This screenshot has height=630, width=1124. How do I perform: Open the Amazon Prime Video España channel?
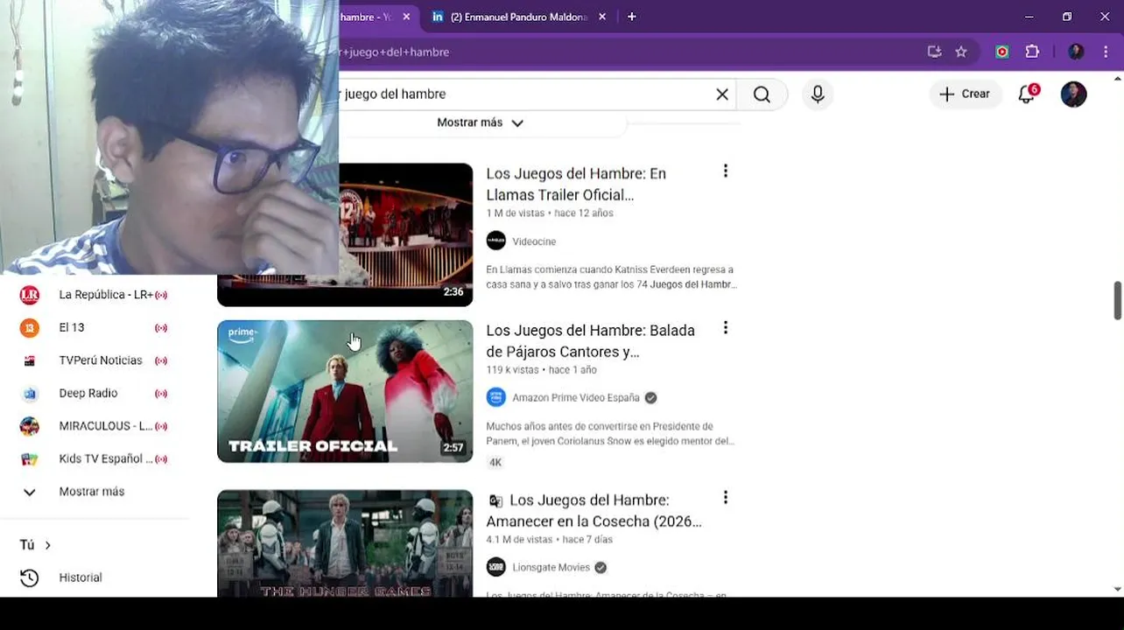click(x=576, y=397)
